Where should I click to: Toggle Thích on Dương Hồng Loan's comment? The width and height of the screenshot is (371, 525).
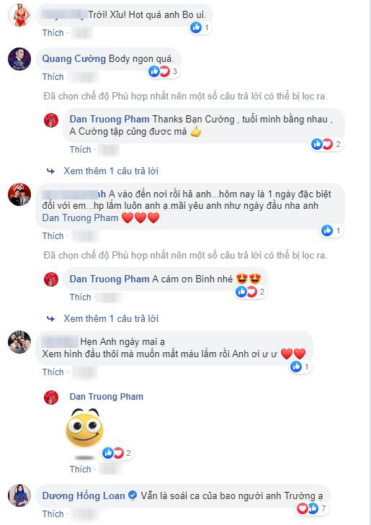(53, 514)
